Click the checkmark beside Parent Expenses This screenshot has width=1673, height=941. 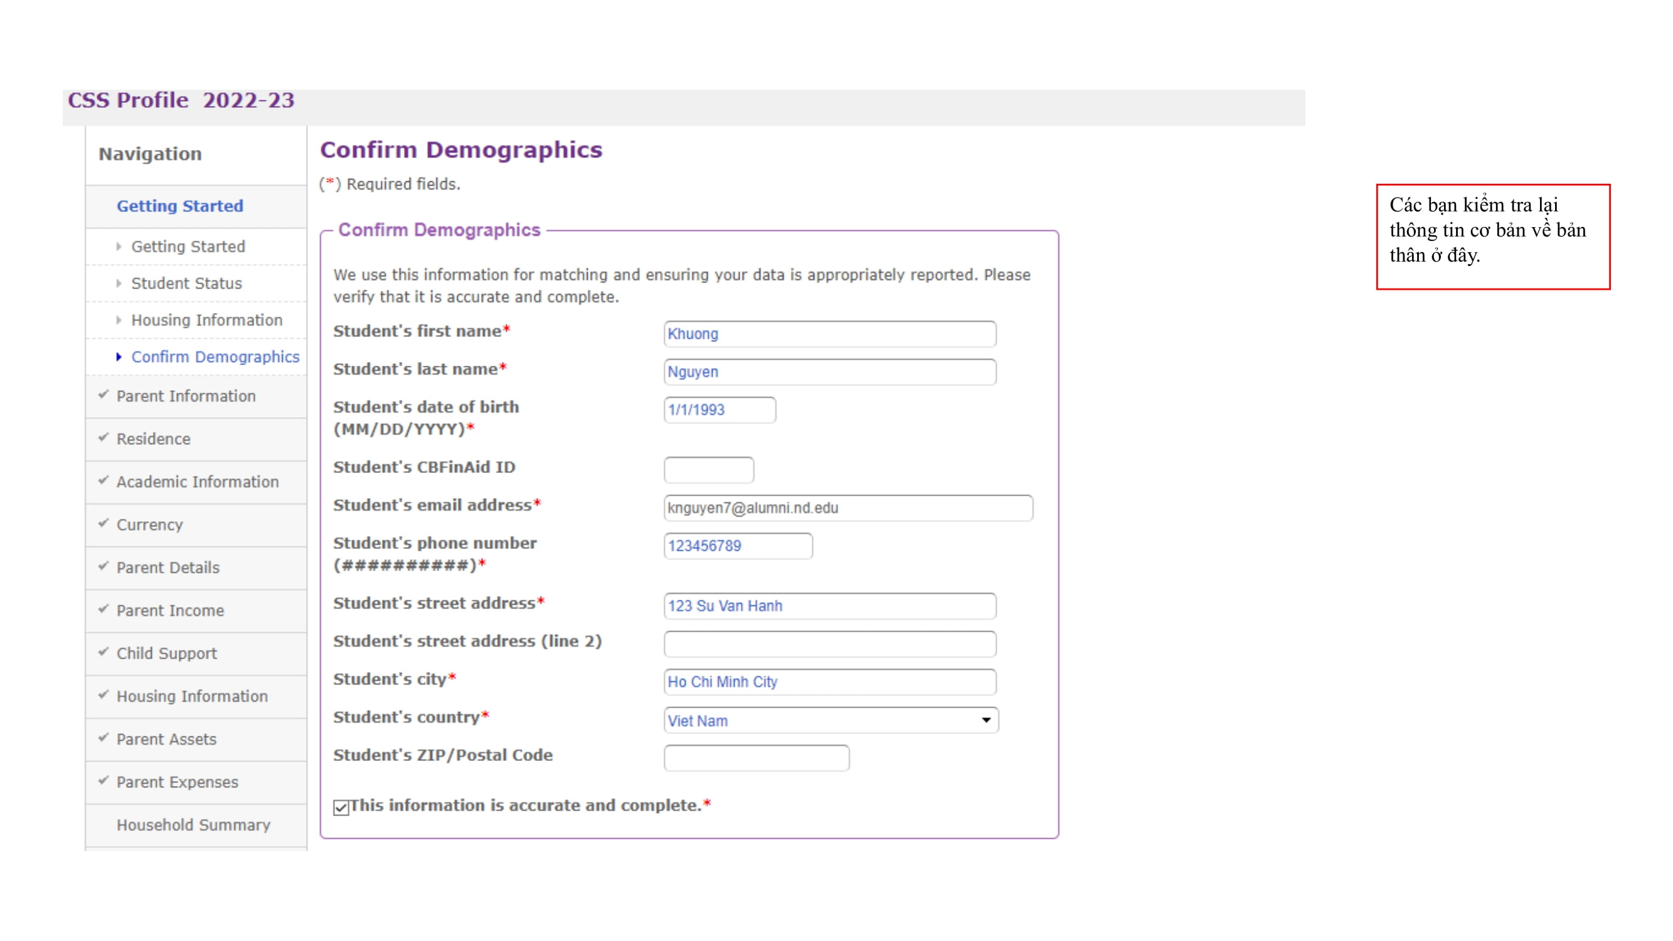pyautogui.click(x=104, y=782)
